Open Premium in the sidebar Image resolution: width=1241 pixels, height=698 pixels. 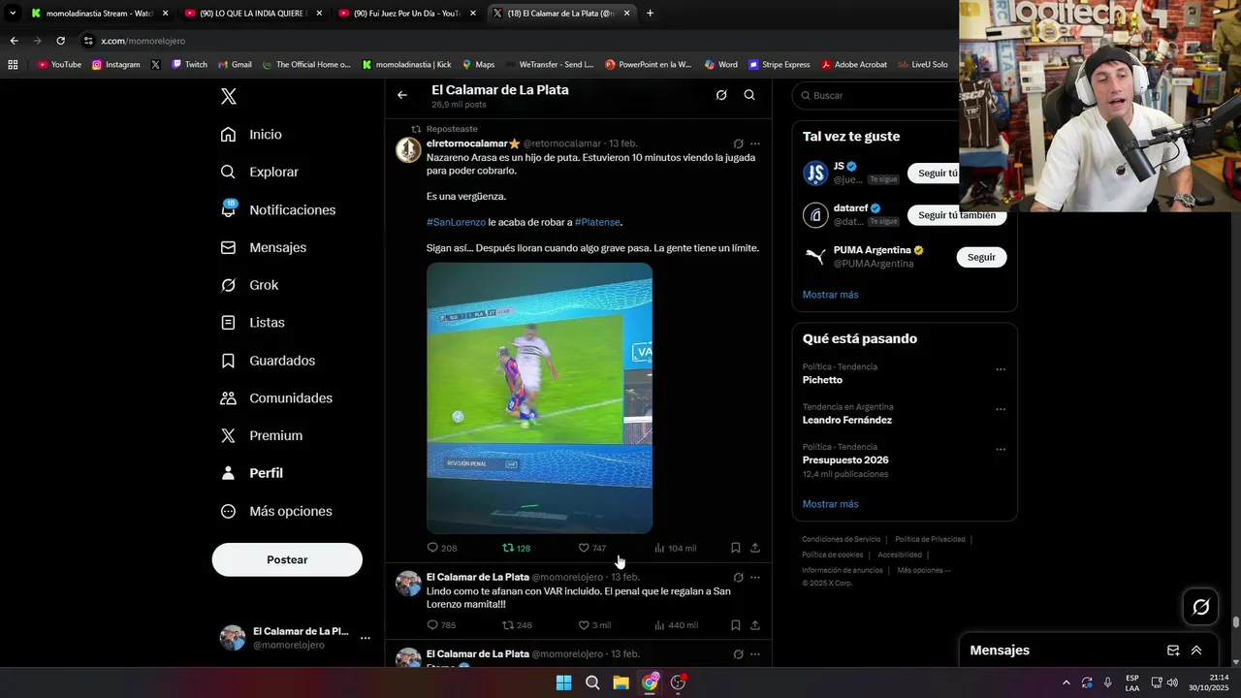click(261, 436)
